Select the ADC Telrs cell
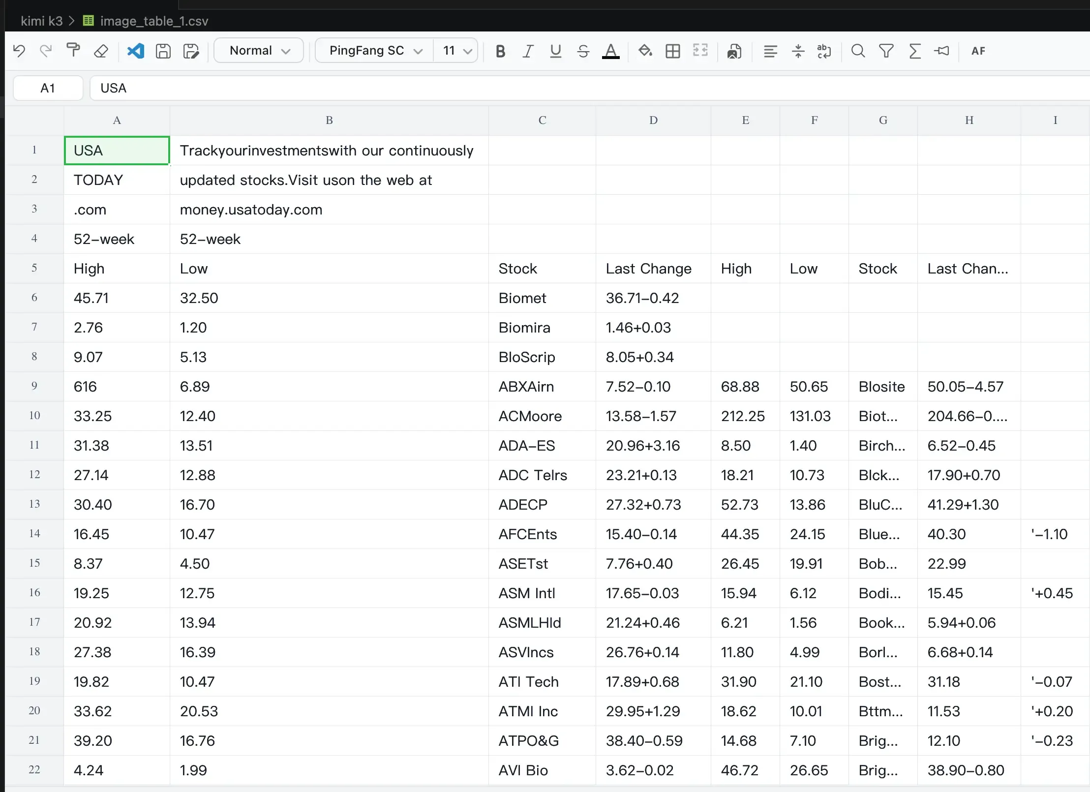Viewport: 1090px width, 792px height. click(x=542, y=475)
